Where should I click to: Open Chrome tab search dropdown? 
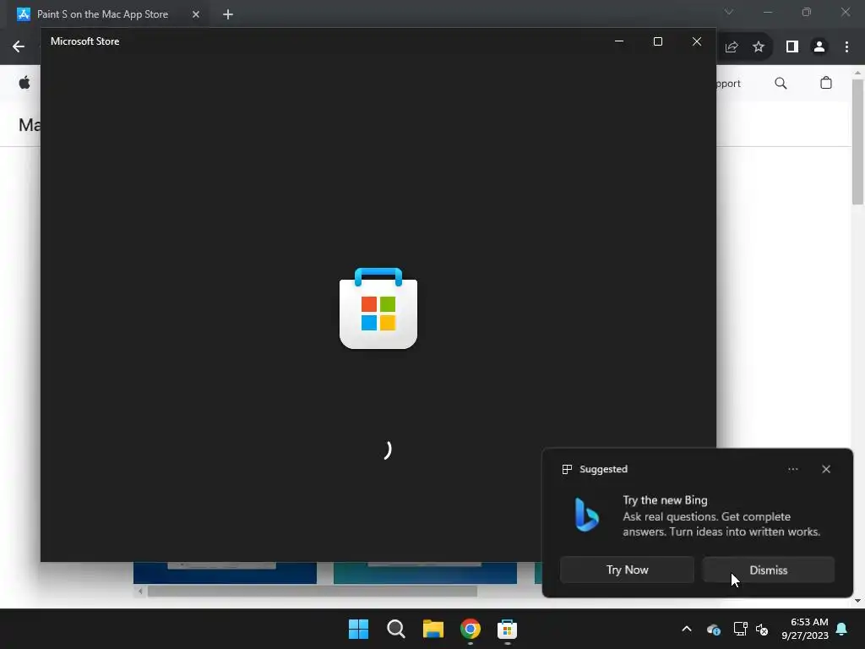[x=729, y=12]
